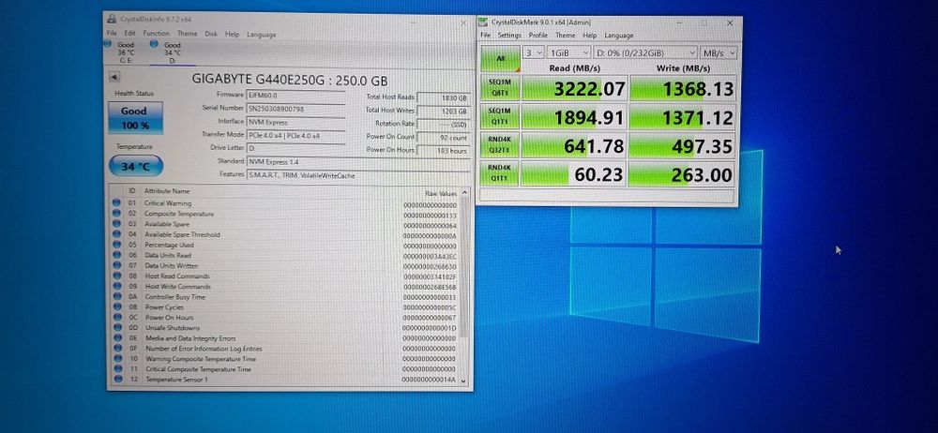
Task: Run the SEQ1M Q1T1 test button
Action: (500, 116)
